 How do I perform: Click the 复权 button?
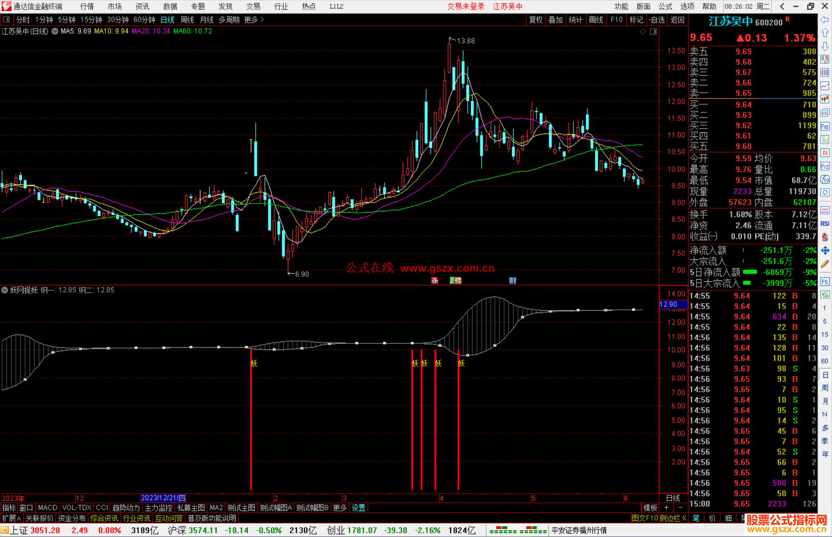(535, 20)
